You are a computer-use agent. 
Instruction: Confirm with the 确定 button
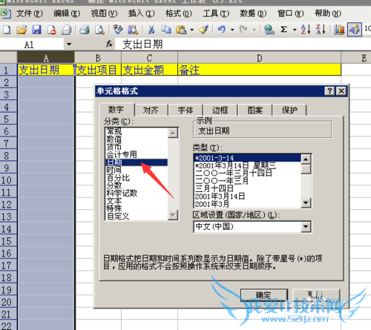pyautogui.click(x=264, y=295)
